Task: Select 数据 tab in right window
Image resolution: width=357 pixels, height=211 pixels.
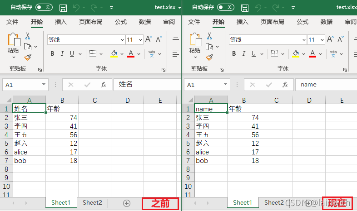Action: click(327, 22)
